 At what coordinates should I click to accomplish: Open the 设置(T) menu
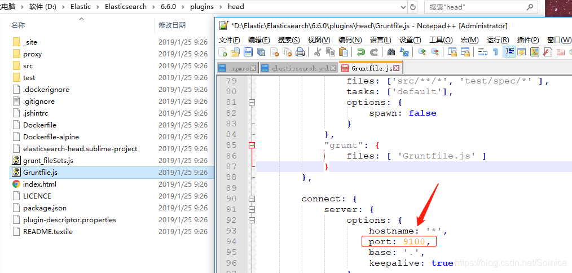411,40
